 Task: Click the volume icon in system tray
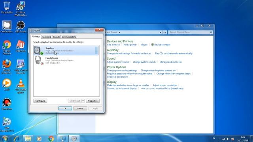[x=228, y=139]
